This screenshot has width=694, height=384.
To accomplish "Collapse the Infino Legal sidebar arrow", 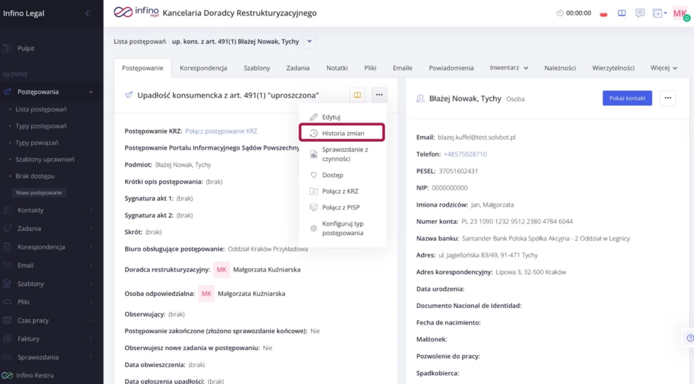I will coord(87,14).
